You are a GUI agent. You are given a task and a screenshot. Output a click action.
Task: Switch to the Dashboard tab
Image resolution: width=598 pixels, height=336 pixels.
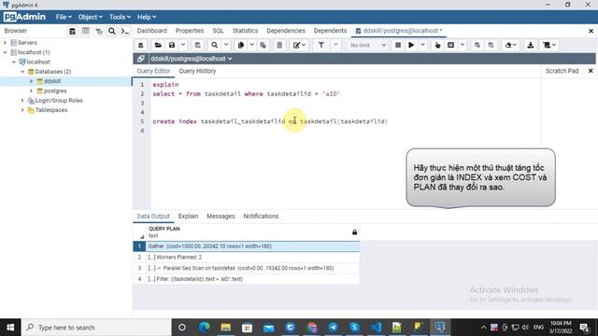[x=151, y=31]
